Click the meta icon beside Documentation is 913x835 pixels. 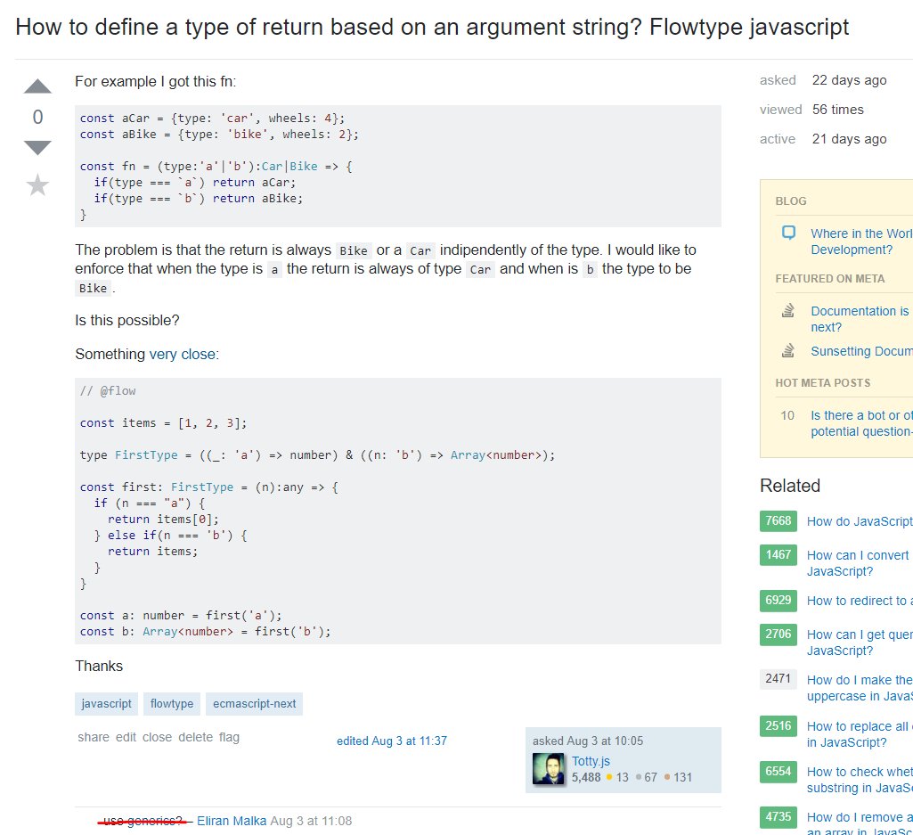point(787,311)
